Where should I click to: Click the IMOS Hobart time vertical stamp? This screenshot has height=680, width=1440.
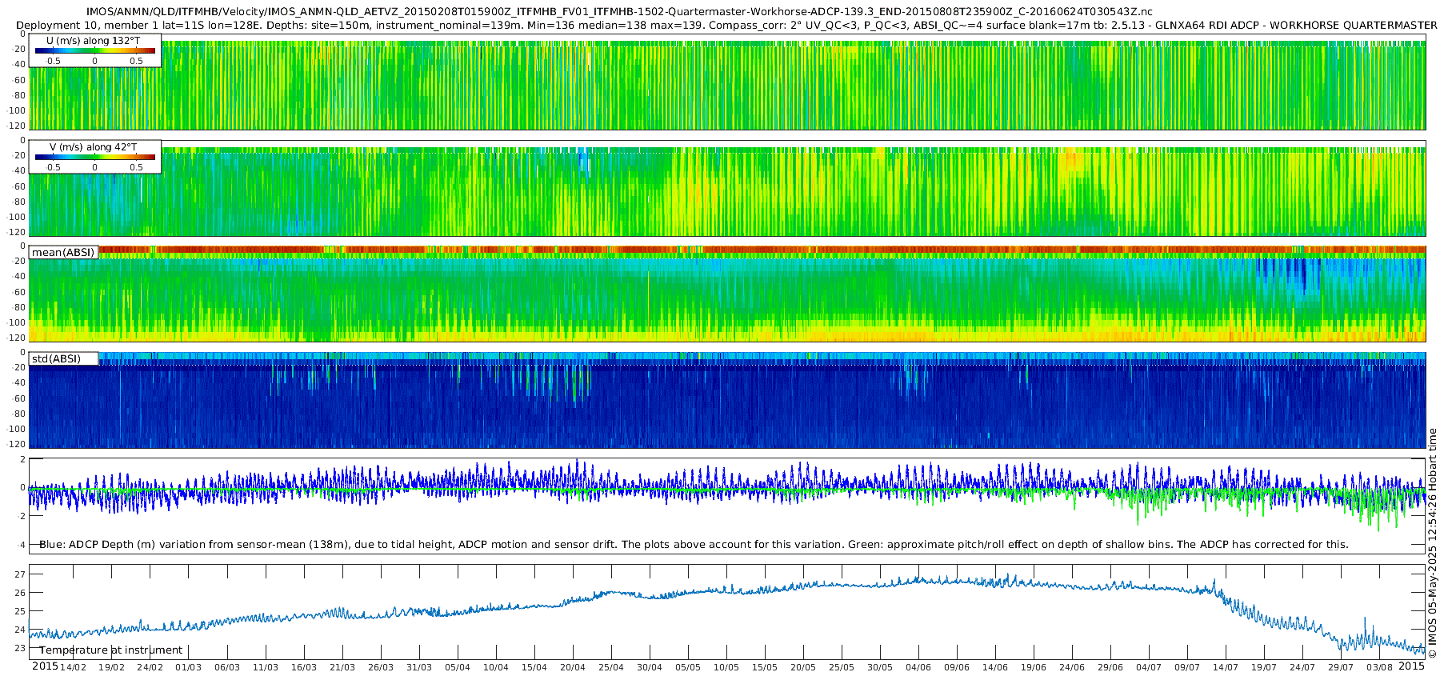pyautogui.click(x=1432, y=554)
